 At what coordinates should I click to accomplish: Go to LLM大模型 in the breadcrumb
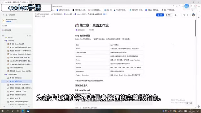(68, 14)
